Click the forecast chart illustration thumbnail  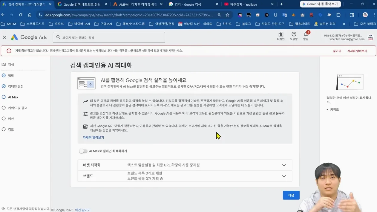(350, 82)
